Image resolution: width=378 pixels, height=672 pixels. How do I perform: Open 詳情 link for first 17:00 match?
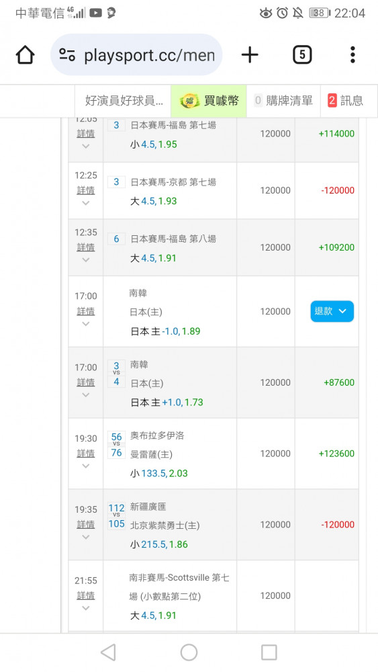86,310
